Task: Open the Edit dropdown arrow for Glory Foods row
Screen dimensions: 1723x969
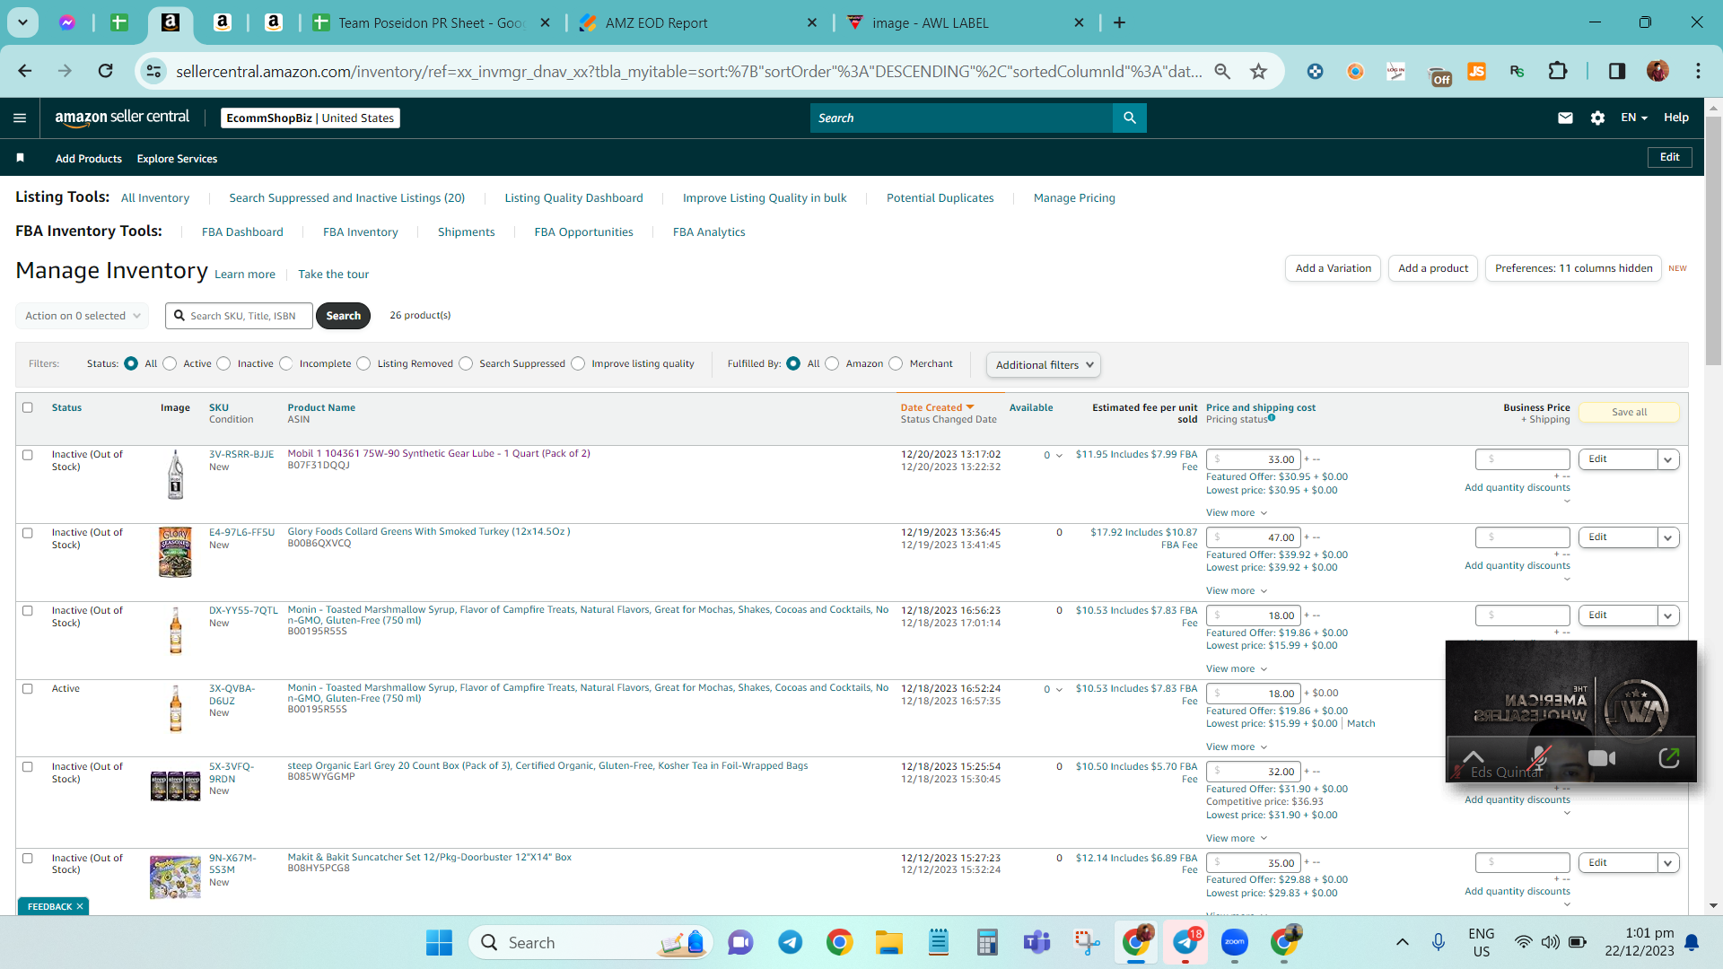Action: [x=1668, y=537]
